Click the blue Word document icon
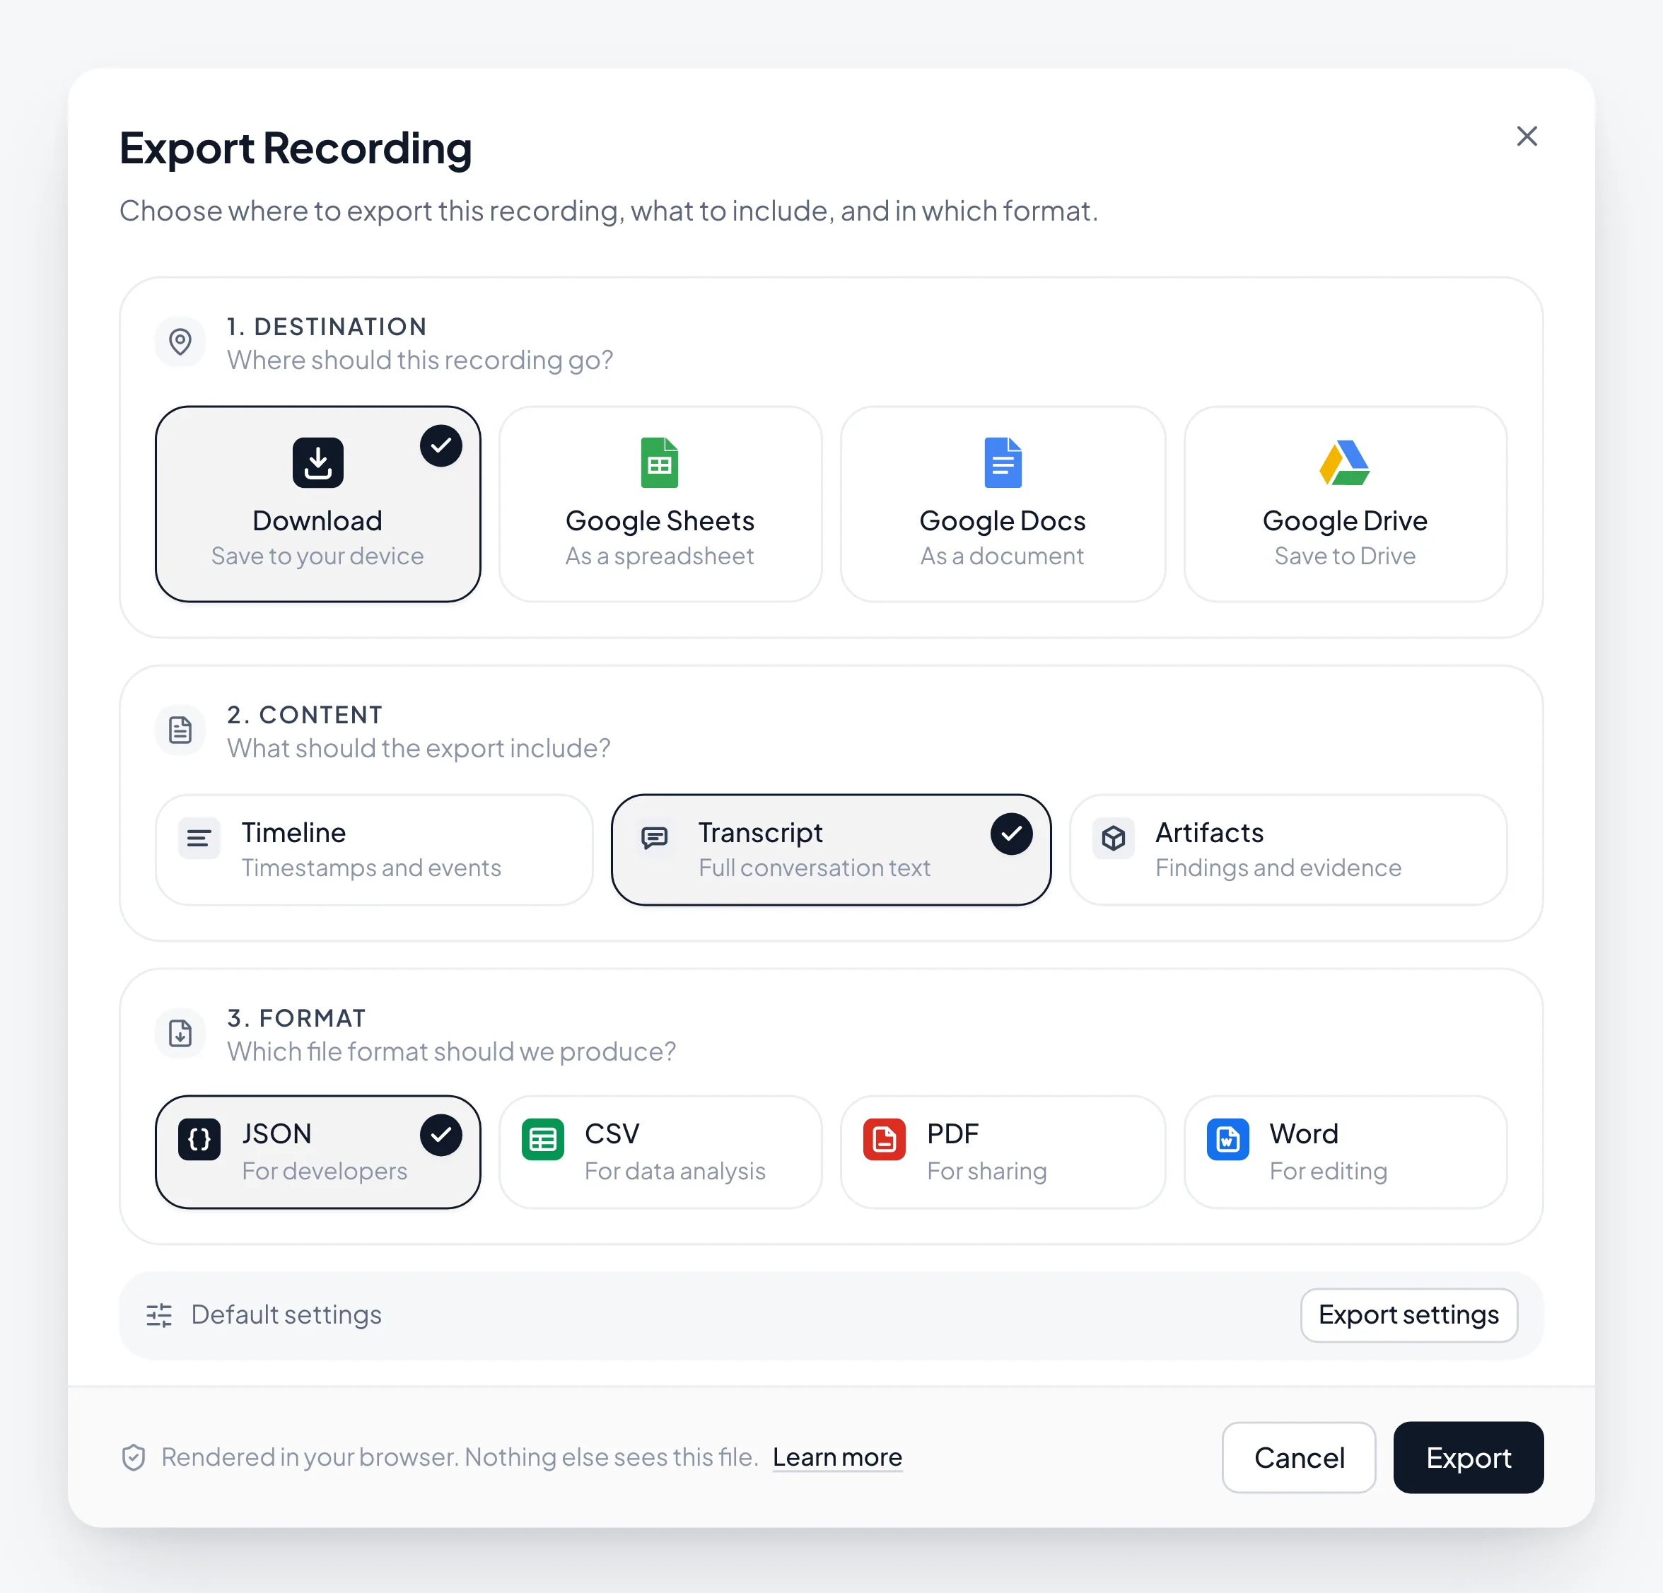This screenshot has width=1663, height=1593. (1227, 1139)
